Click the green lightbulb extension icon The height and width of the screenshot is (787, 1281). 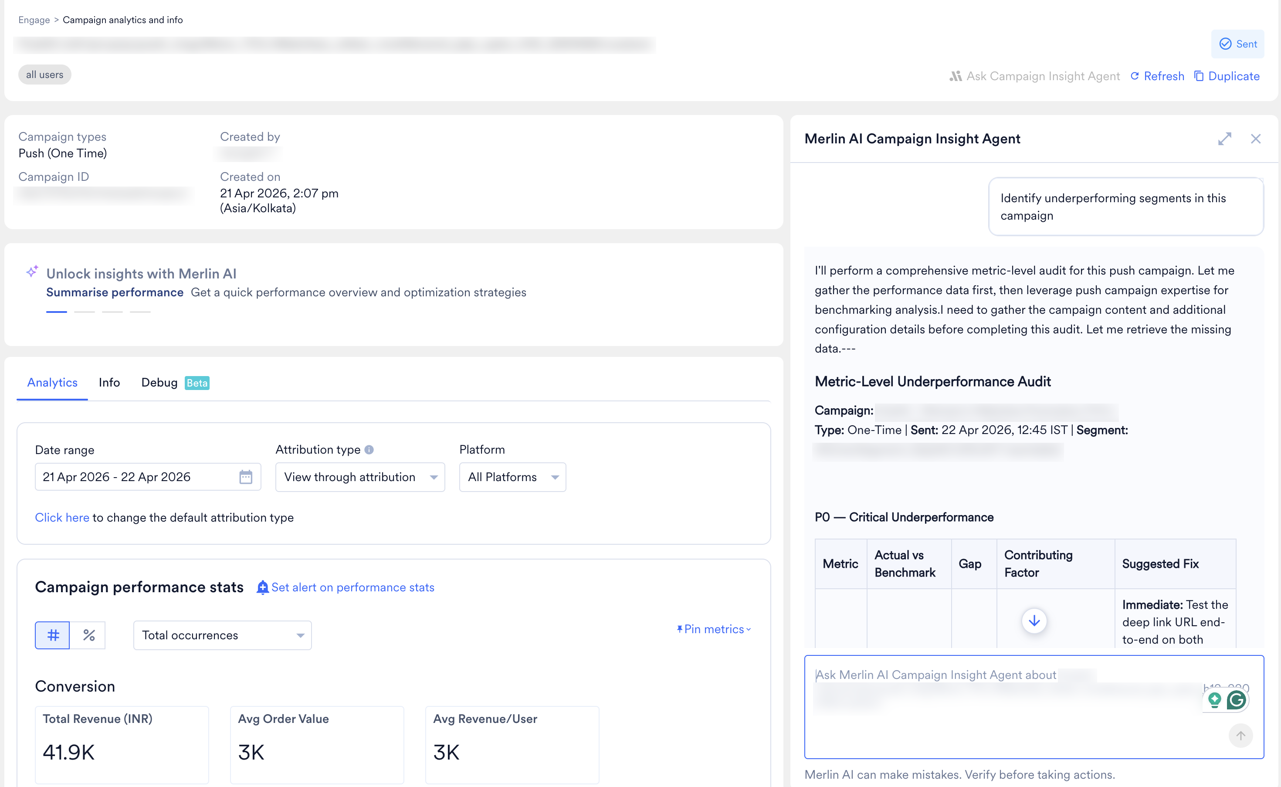1214,700
